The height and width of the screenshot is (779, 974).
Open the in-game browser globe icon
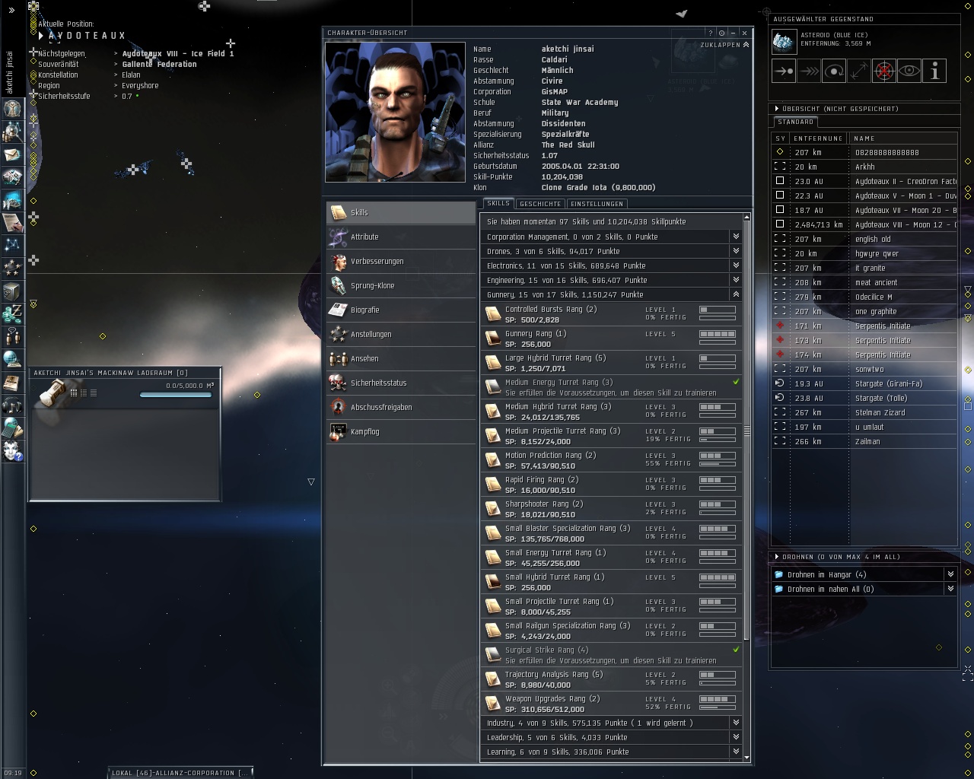pyautogui.click(x=12, y=360)
